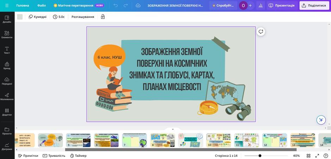Click the Сторінка 1 з 14 indicator
Image resolution: width=331 pixels, height=159 pixels.
click(x=226, y=155)
